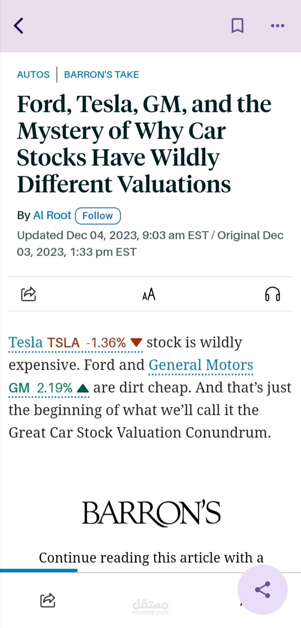Click the article headline about car stocks
The width and height of the screenshot is (301, 628).
point(144,144)
